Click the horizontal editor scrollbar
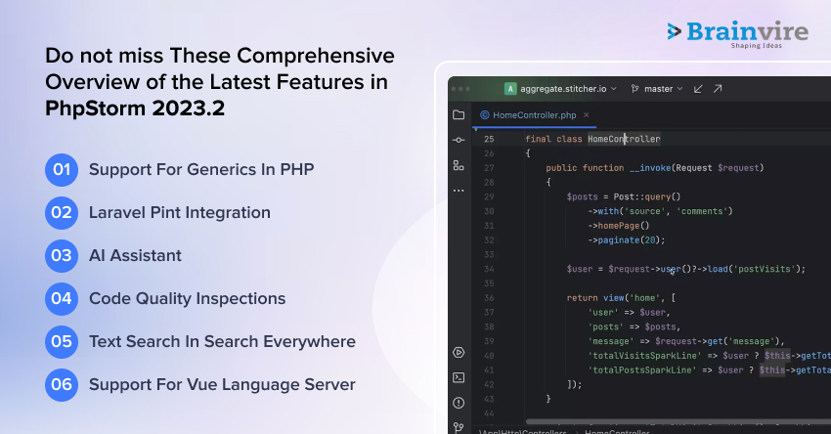The image size is (831, 434). pos(678,422)
